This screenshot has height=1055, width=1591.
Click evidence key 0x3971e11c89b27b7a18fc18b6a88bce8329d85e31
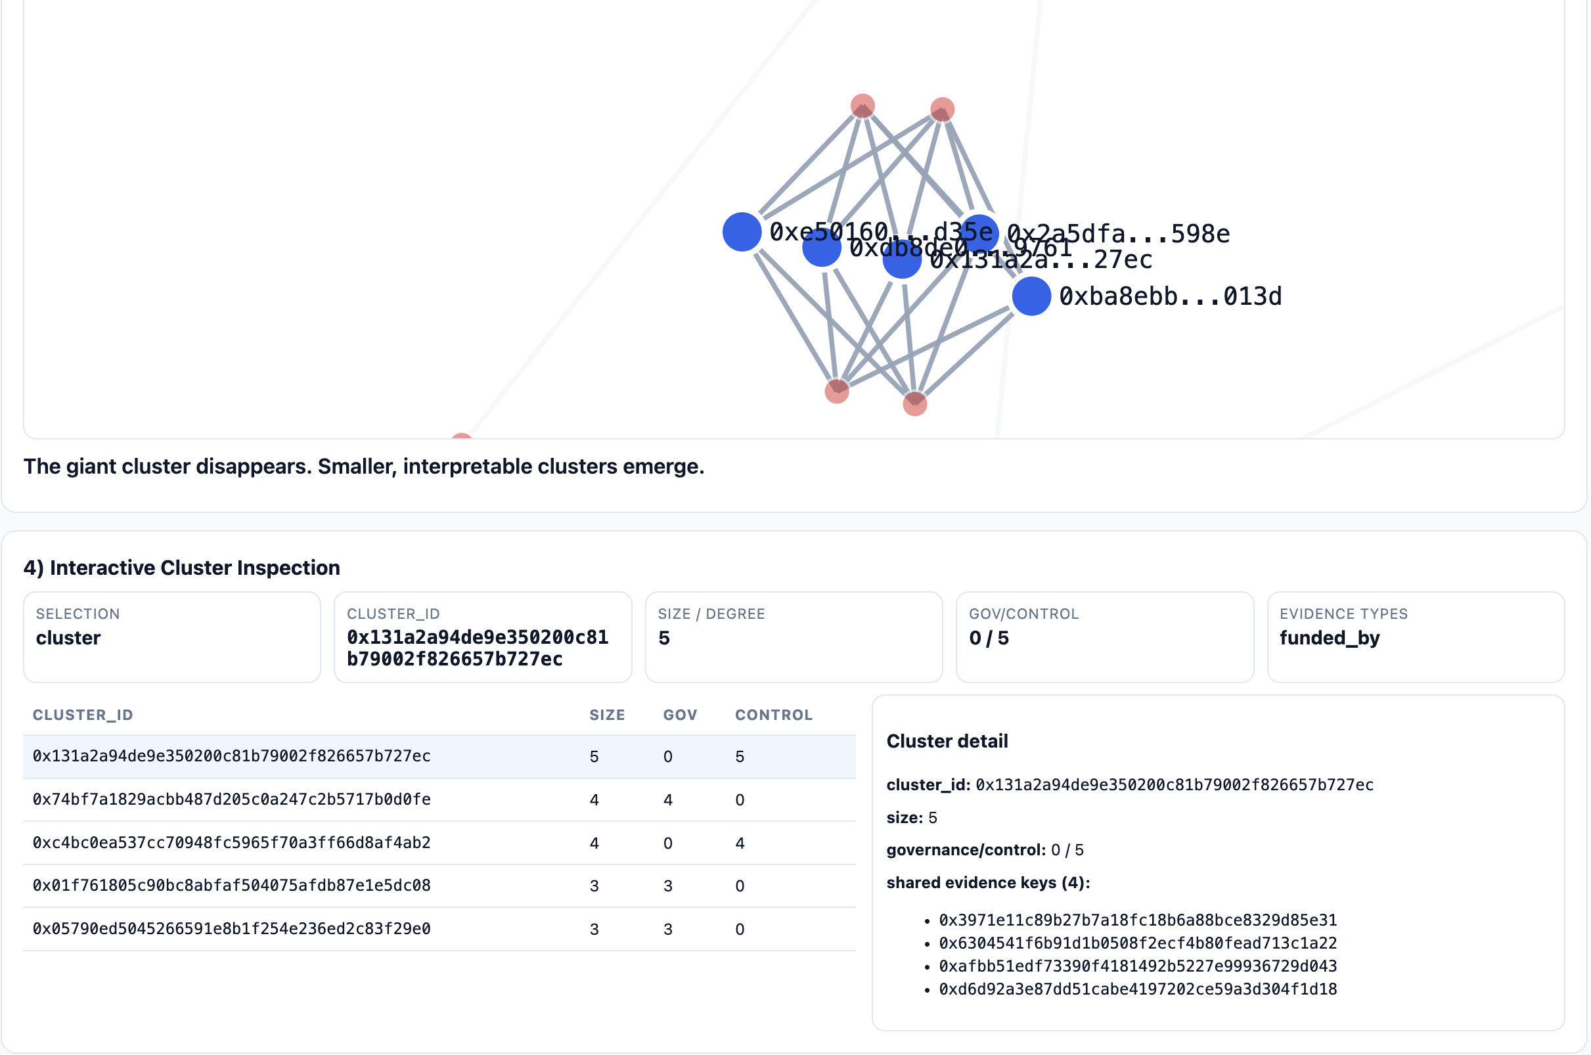click(1138, 920)
